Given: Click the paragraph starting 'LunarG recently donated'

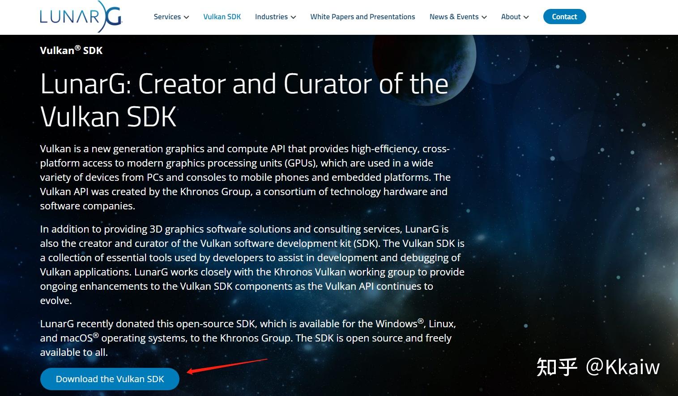Looking at the screenshot, I should [x=248, y=338].
